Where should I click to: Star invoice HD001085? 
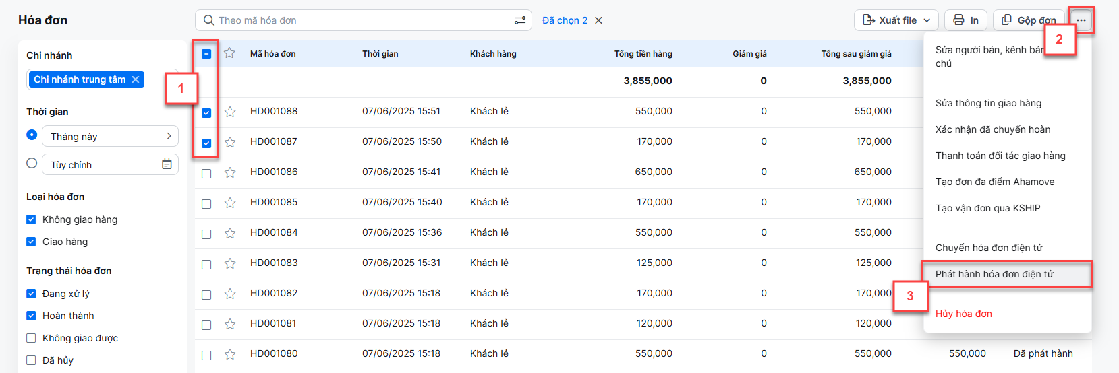[x=230, y=203]
